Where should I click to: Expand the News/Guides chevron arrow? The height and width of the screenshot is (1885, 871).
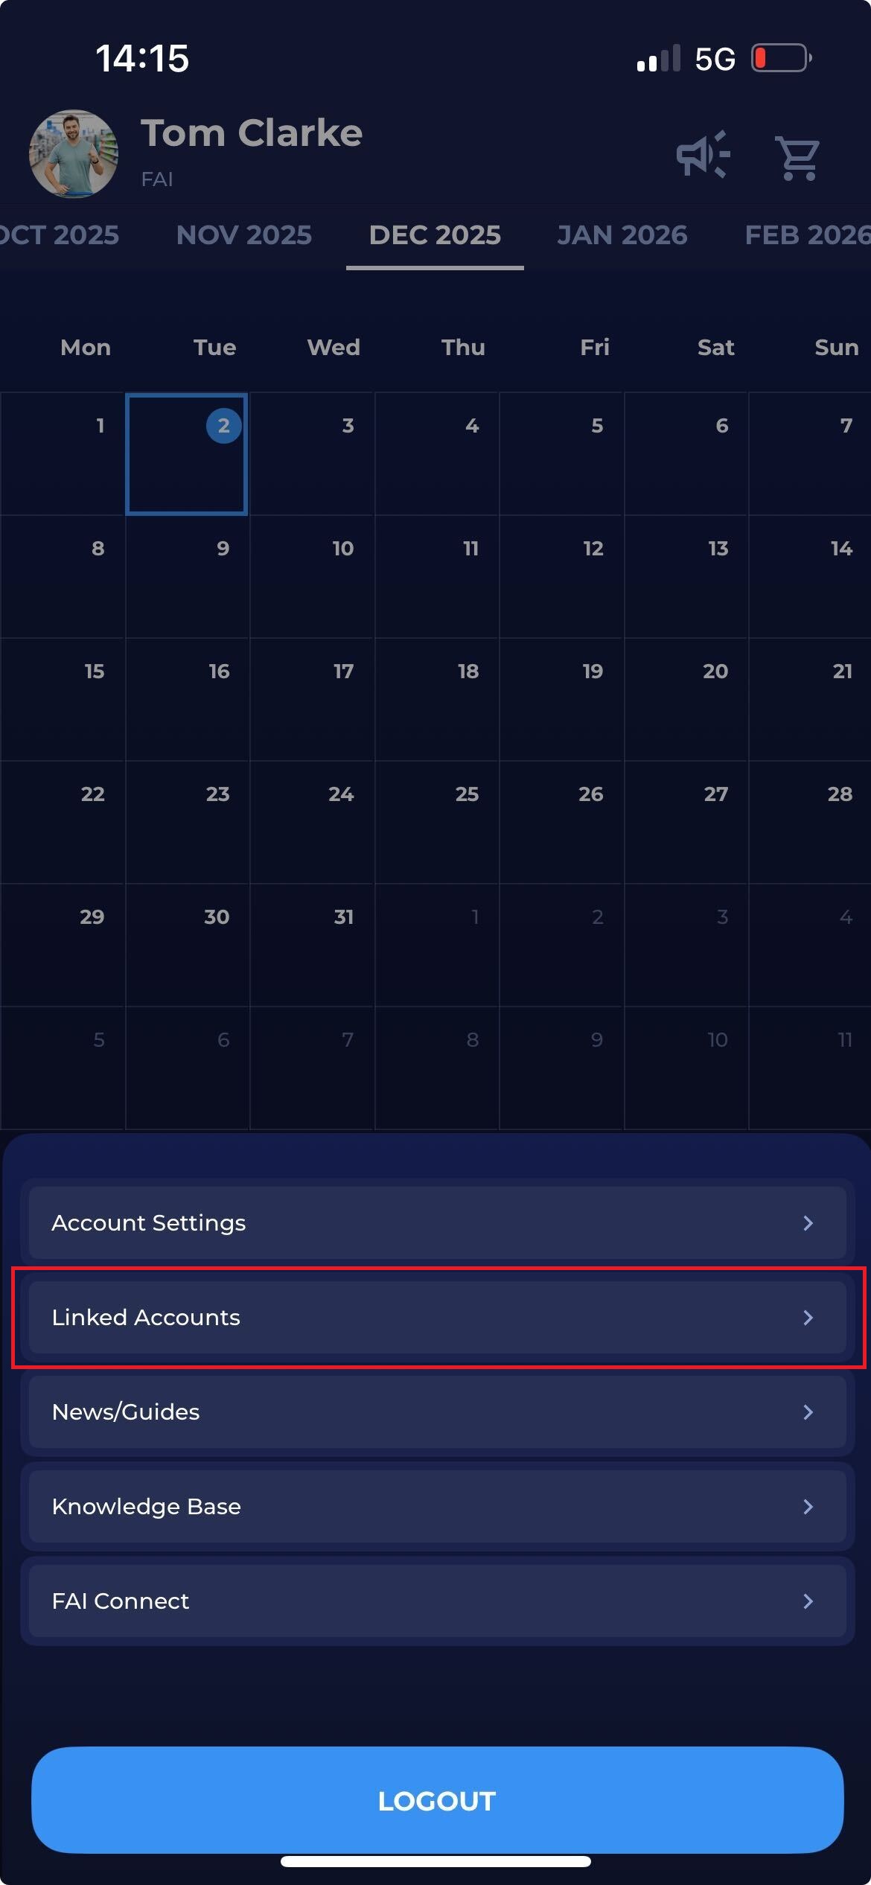[808, 1412]
